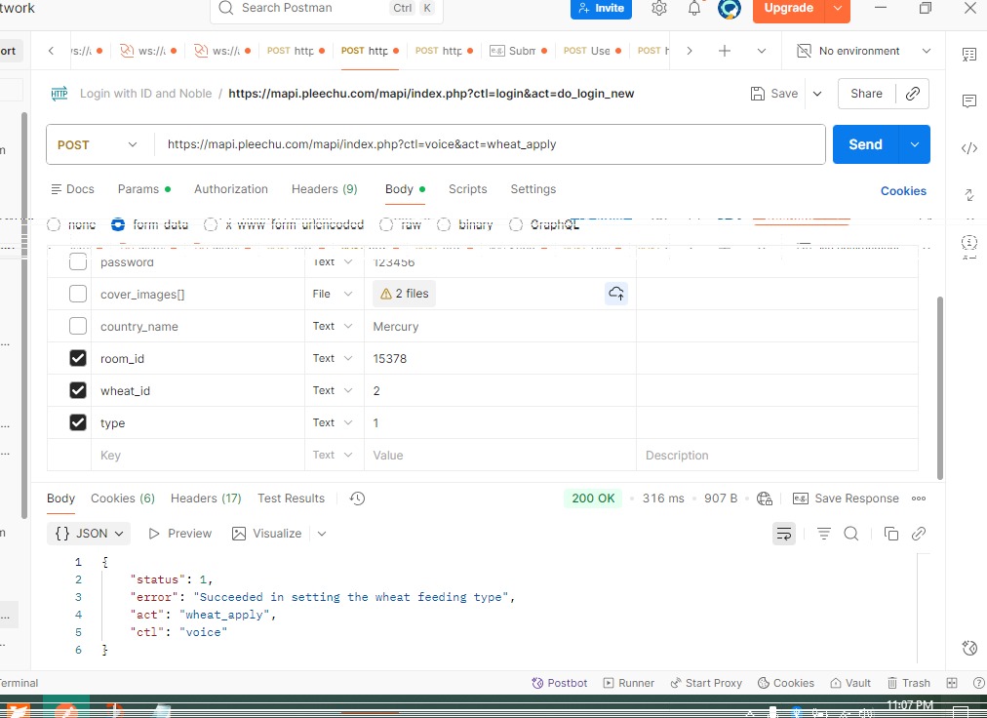
Task: Open the Test Results response tab
Action: (x=291, y=499)
